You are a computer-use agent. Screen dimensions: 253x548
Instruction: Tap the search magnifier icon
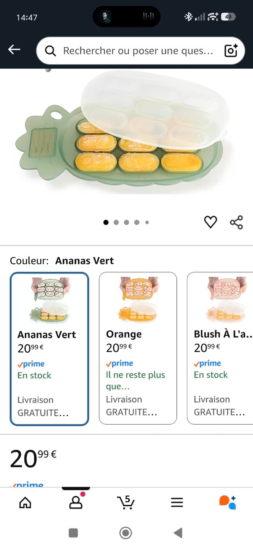point(50,51)
